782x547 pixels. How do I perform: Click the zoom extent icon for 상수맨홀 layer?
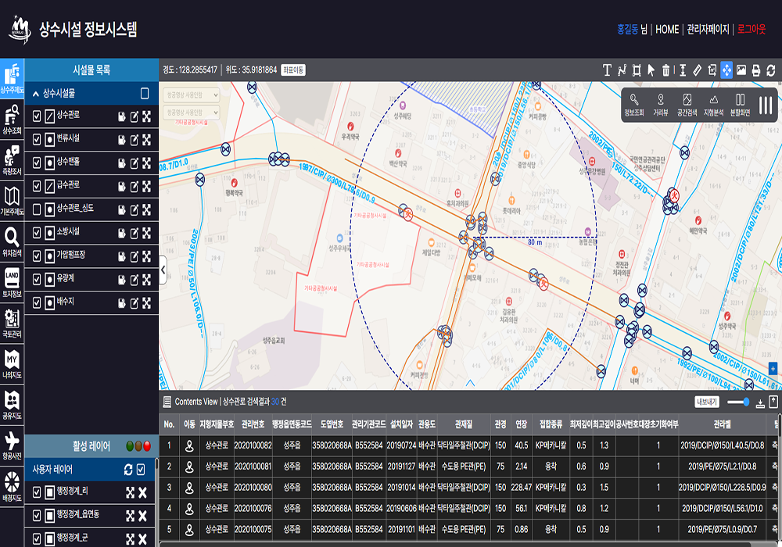coord(147,163)
